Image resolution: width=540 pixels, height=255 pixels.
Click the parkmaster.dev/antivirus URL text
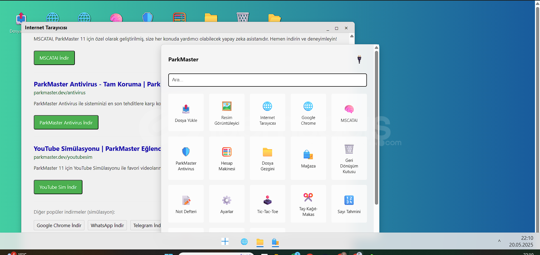60,93
